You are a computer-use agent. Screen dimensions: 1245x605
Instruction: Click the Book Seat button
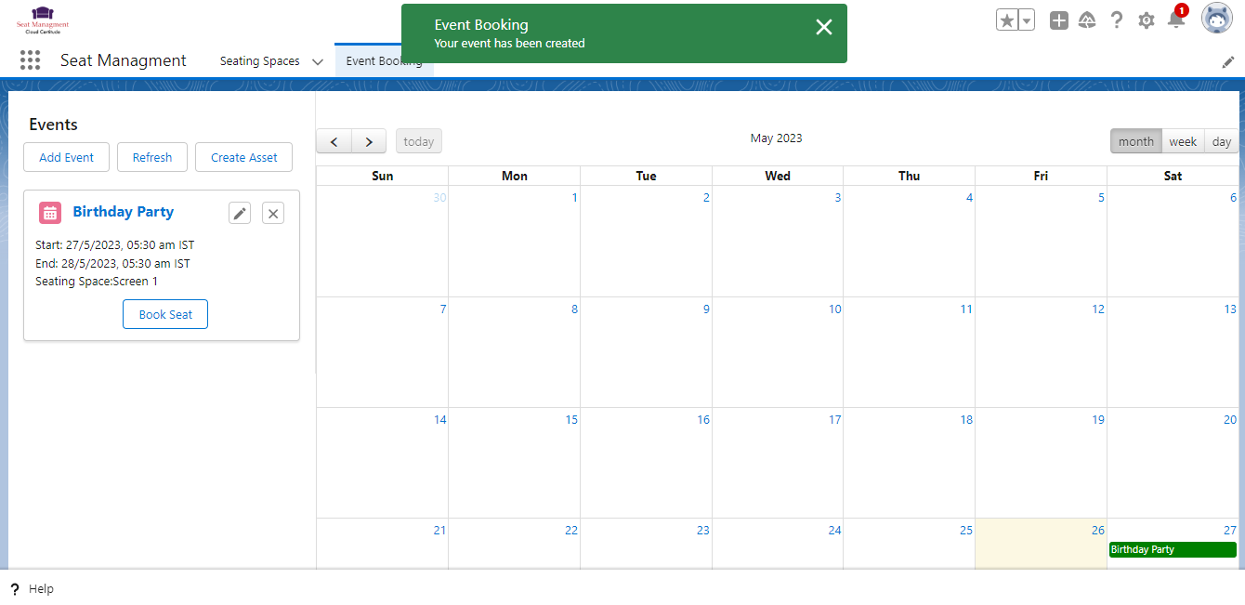[x=165, y=314]
